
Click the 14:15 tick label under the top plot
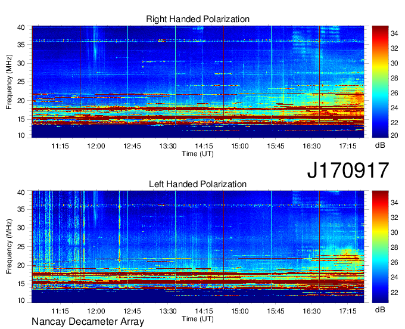point(204,146)
